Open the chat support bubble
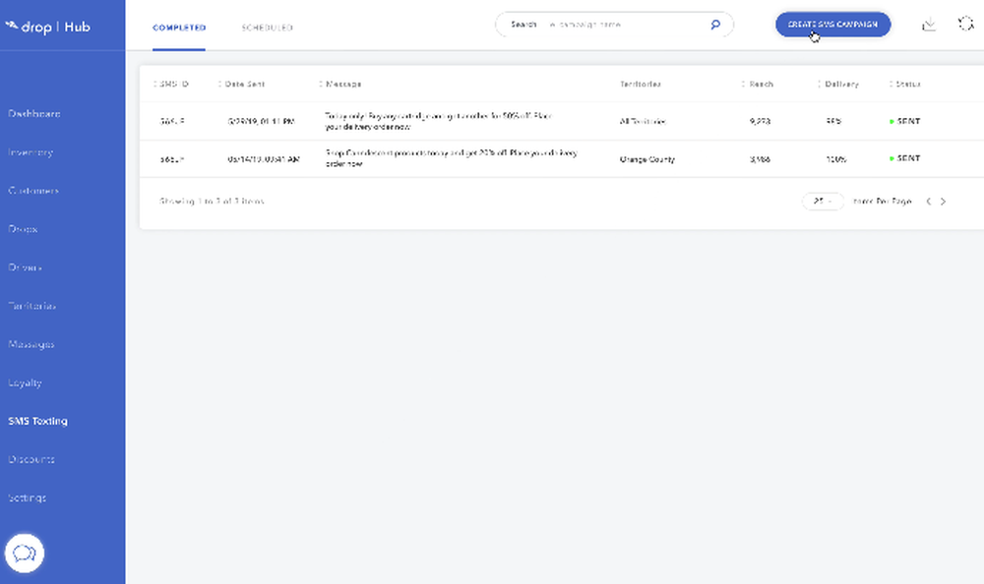The image size is (984, 584). pos(25,553)
